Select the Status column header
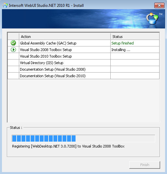Screen dimensions: 167x174 (135, 37)
